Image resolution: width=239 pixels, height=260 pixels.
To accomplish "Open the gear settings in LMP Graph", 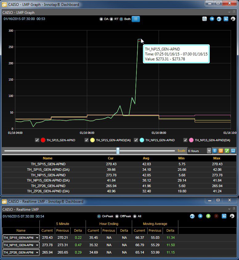I will 233,19.
